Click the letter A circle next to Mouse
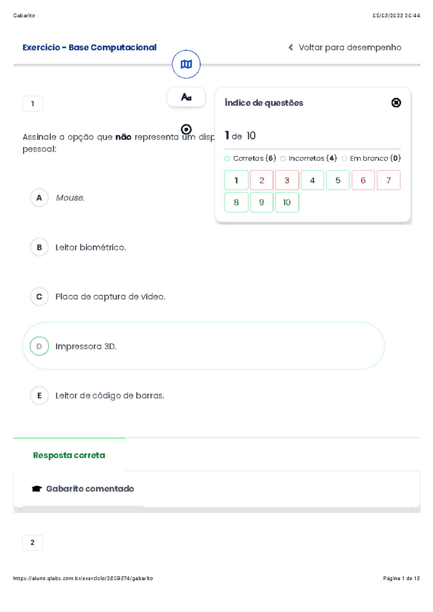 coord(39,198)
